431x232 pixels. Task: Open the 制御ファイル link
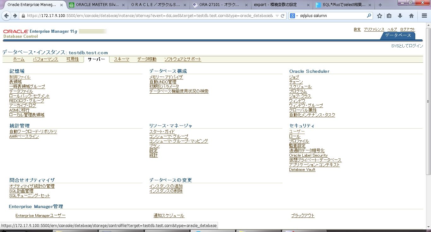[20, 77]
